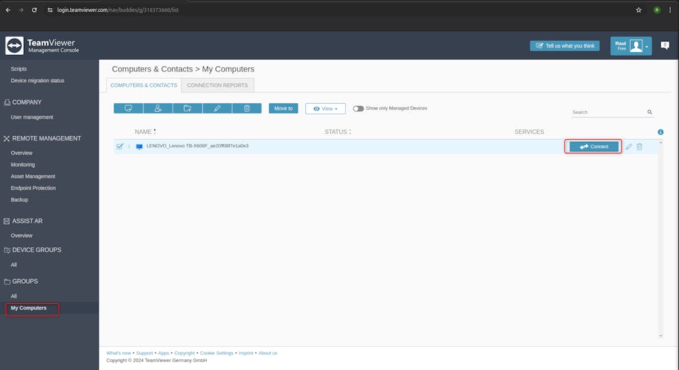Click the GROUPS section header
679x370 pixels.
tap(24, 281)
